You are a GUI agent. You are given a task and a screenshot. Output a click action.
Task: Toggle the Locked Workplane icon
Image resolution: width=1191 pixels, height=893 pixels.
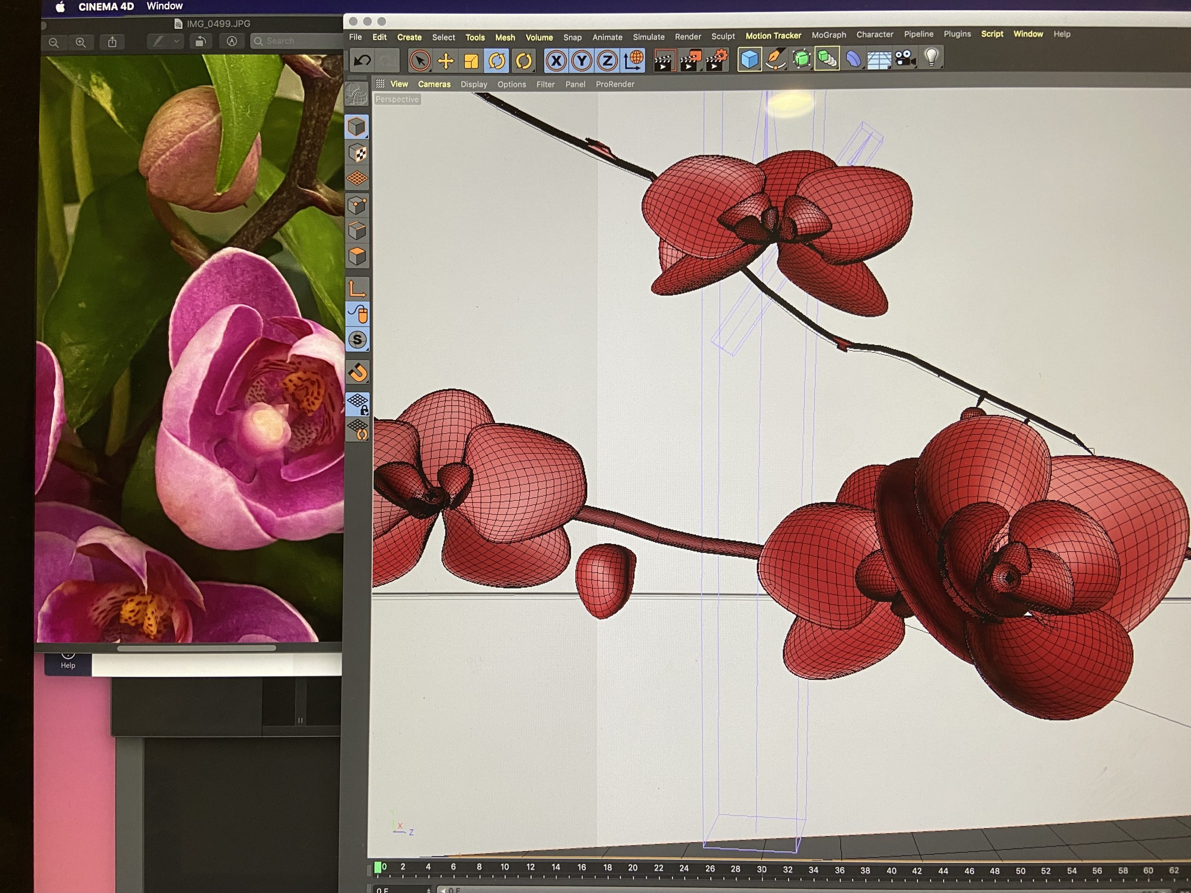click(x=358, y=404)
